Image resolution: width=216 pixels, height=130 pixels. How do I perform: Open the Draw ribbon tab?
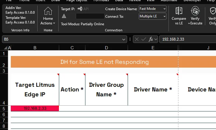(x=56, y=1)
